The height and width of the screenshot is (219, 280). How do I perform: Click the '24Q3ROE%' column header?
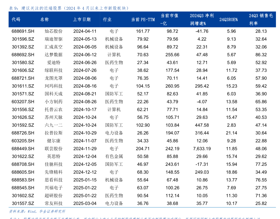[228, 20]
